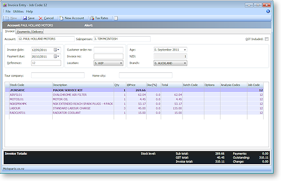281x181 pixels.
Task: Click the RADIATOR COOLANT description
Action: pyautogui.click(x=67, y=113)
